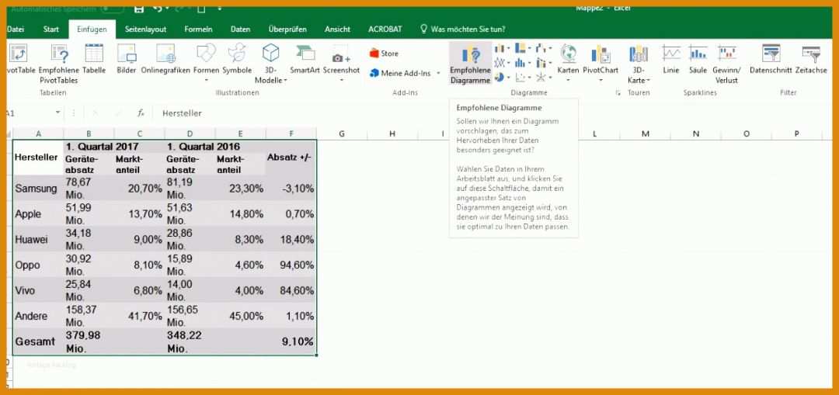The image size is (839, 395).
Task: Open the ACROBAT tab
Action: pos(385,29)
